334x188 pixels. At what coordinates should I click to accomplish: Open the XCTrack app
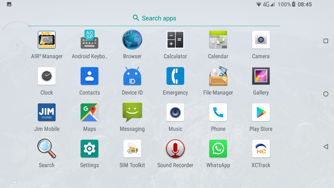pos(261,149)
